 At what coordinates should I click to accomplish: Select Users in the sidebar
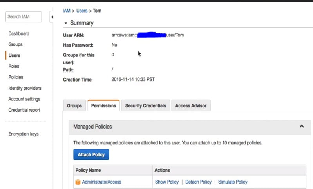tap(14, 55)
